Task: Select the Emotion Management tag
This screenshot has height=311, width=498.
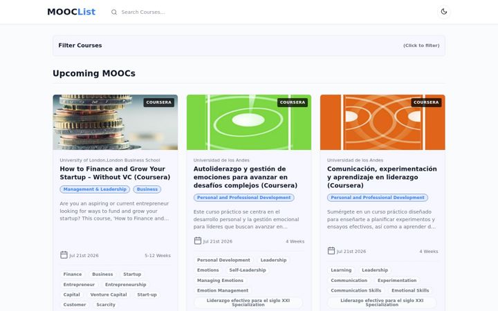Action: [x=223, y=290]
